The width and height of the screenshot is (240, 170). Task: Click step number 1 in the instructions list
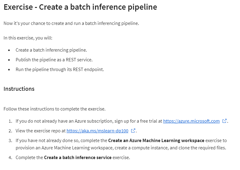(10, 121)
